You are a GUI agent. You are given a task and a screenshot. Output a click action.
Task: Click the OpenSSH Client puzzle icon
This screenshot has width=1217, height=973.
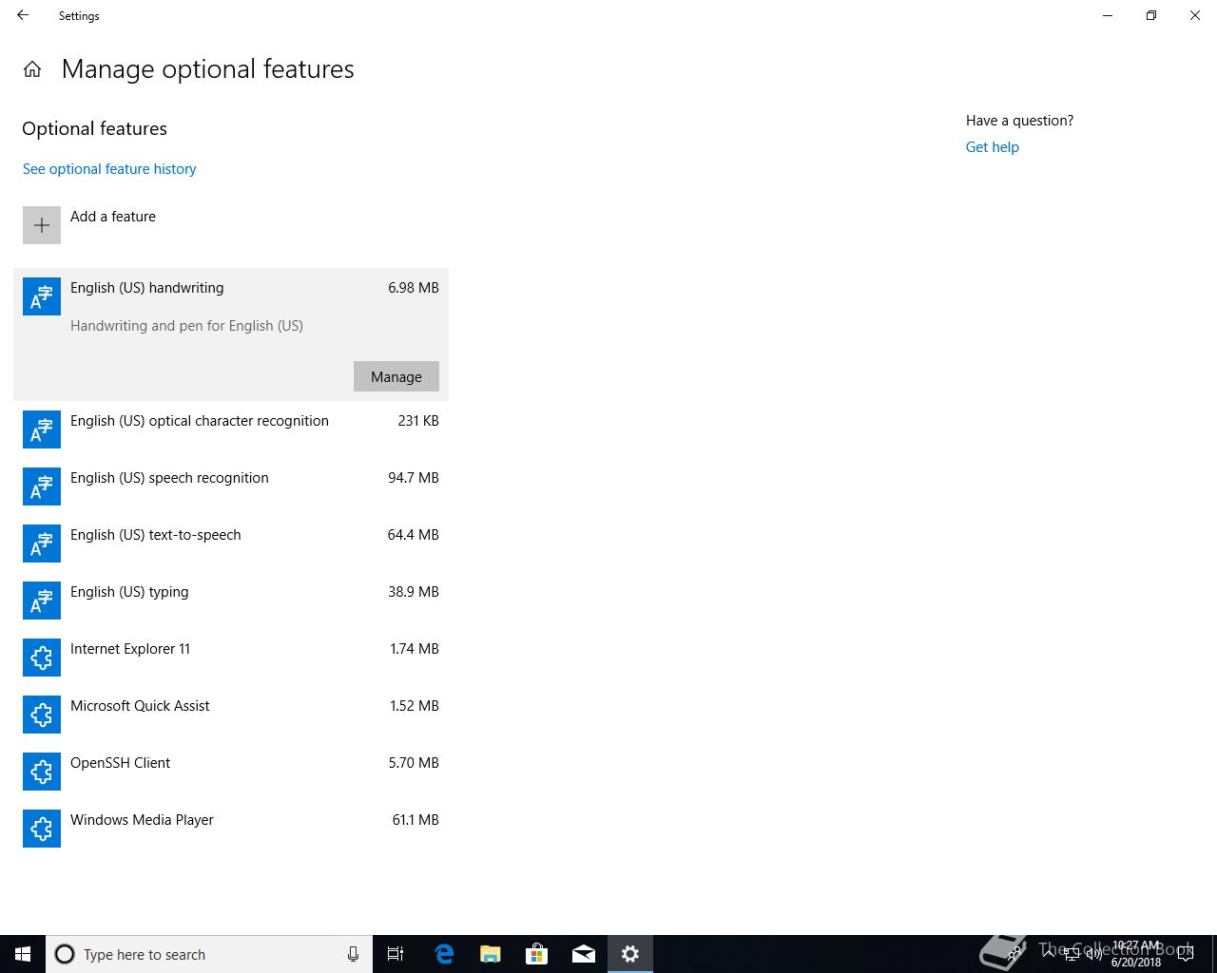[x=42, y=772]
